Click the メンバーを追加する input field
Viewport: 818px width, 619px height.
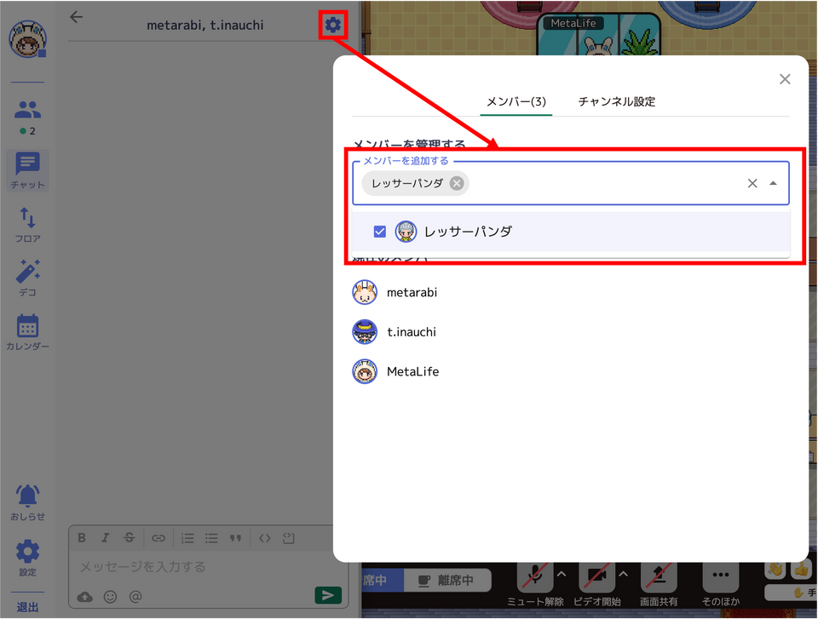click(x=571, y=183)
